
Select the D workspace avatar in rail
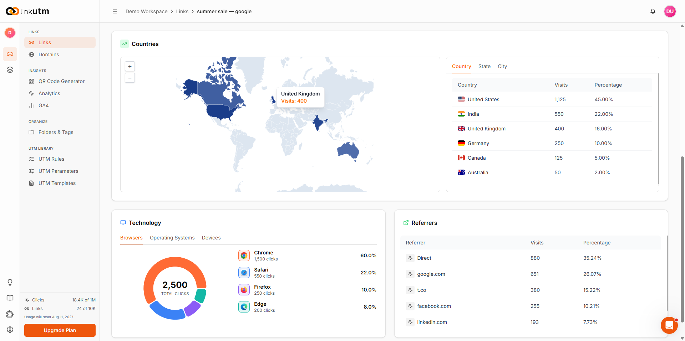pyautogui.click(x=10, y=33)
